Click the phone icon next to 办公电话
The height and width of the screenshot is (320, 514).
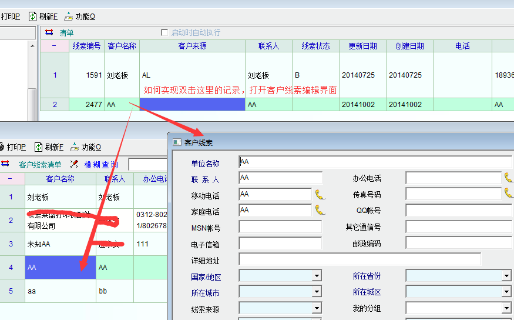[x=509, y=178]
